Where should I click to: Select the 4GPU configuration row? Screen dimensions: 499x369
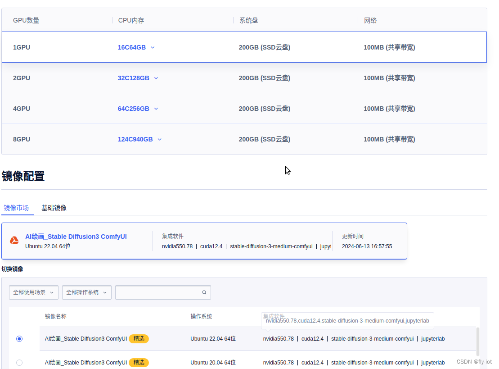coord(244,109)
